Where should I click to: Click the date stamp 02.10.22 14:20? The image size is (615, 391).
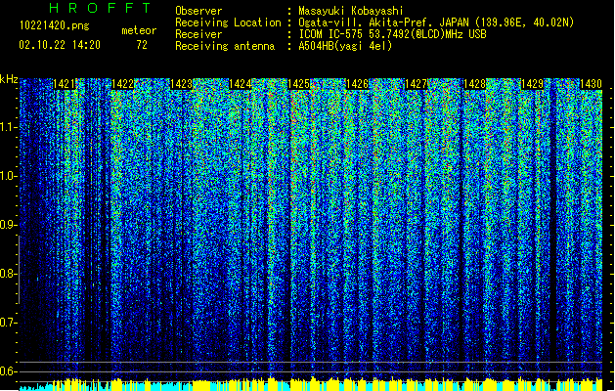click(x=60, y=45)
